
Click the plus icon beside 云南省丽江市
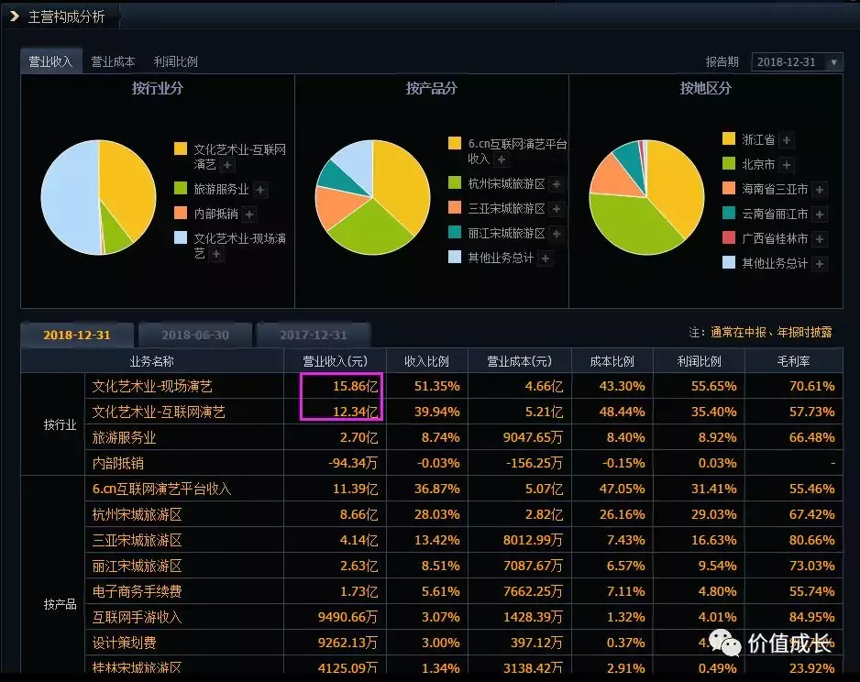(x=819, y=212)
